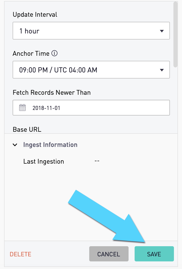Click the 2018-11-01 date input field

91,108
